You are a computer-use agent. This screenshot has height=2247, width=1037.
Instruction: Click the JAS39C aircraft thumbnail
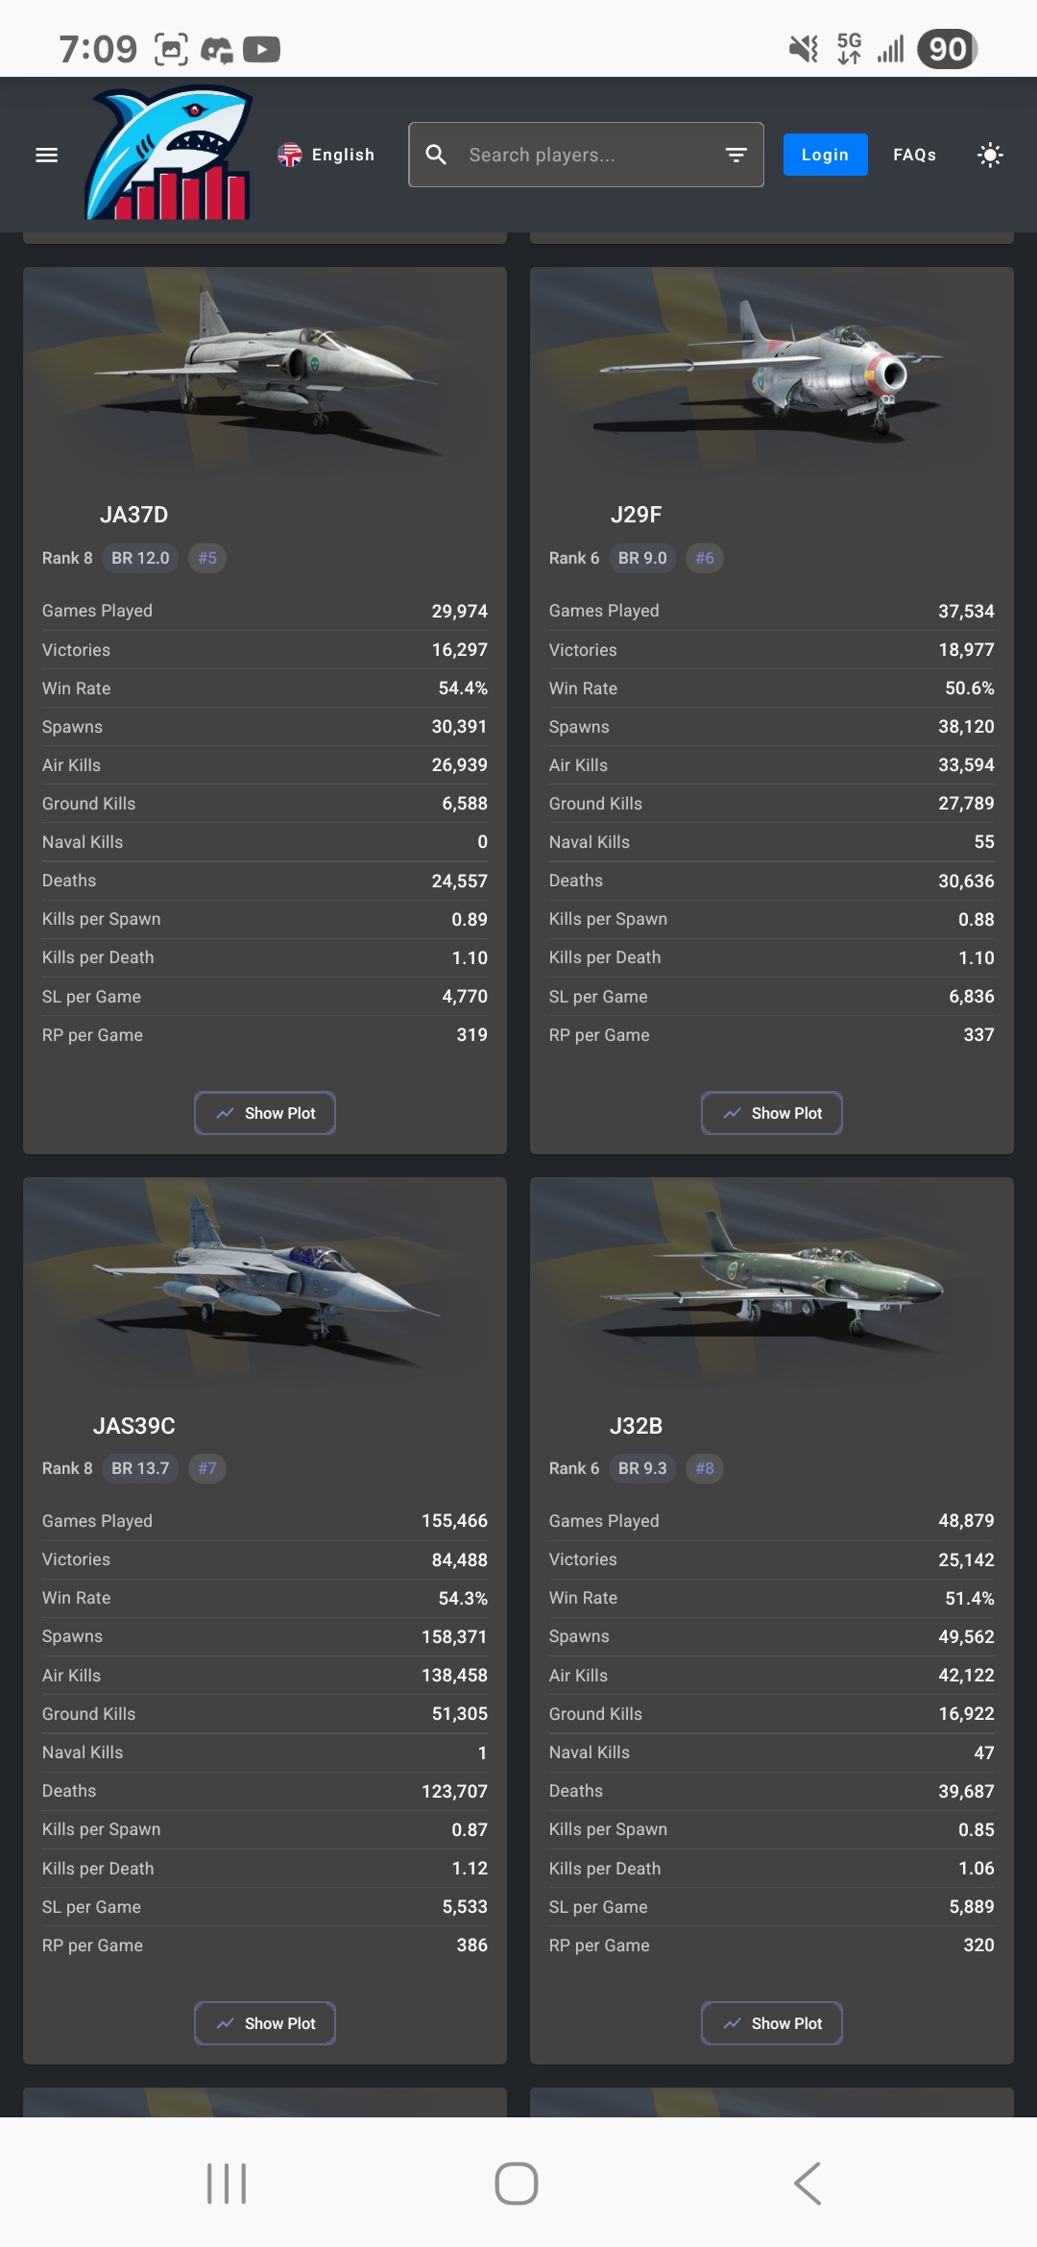pos(265,1282)
